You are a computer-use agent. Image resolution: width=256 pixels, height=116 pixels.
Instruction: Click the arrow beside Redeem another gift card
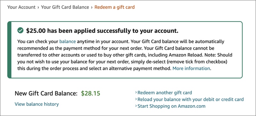[136, 93]
